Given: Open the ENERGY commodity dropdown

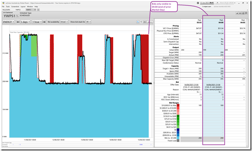Looking at the screenshot, I should 8,22.
